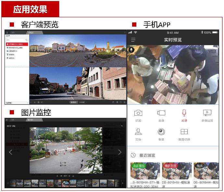
Task: Tap the 画面切换 screen layout icon
Action: point(184,132)
